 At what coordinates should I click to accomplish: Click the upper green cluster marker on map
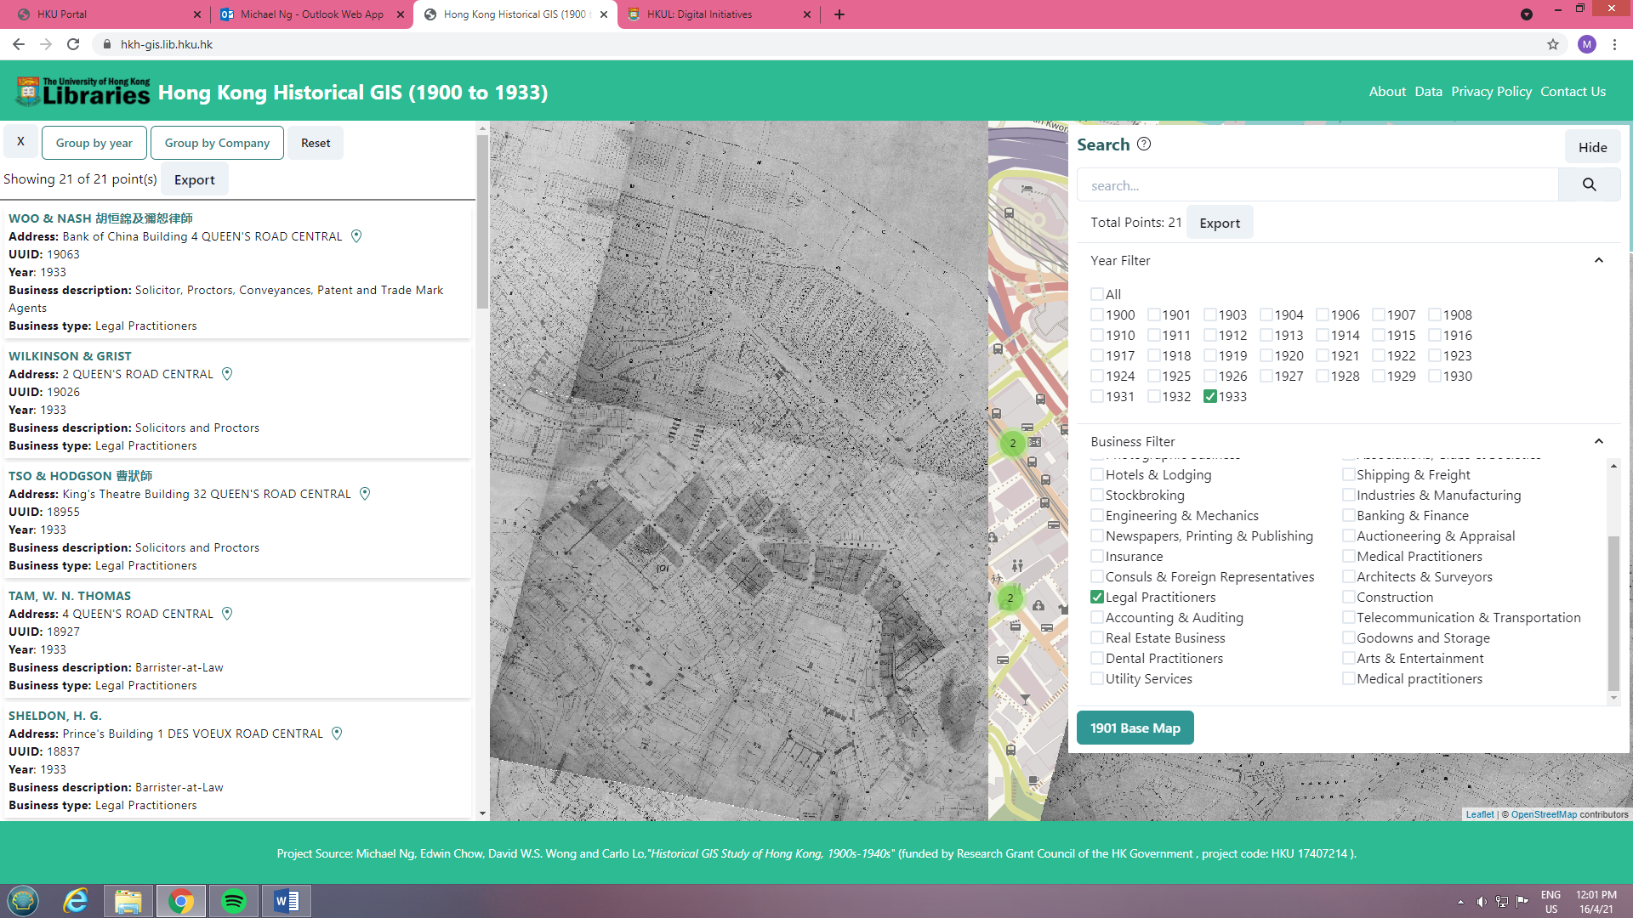[1012, 443]
